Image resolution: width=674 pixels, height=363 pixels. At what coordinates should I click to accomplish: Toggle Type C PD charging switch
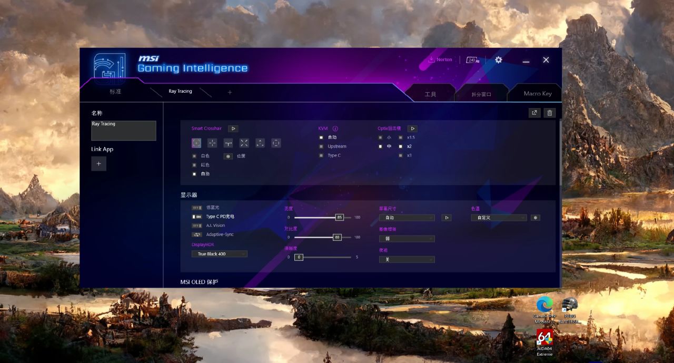[x=197, y=217]
